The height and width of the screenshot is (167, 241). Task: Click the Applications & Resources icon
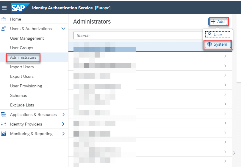tap(4, 115)
